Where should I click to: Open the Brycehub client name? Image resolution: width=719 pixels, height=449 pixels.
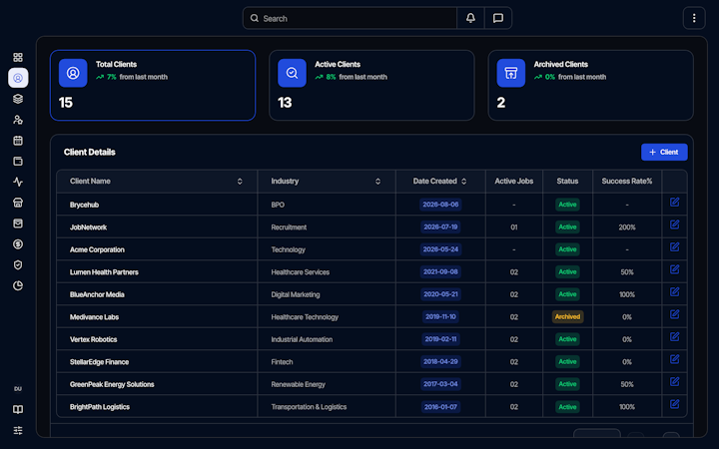84,205
